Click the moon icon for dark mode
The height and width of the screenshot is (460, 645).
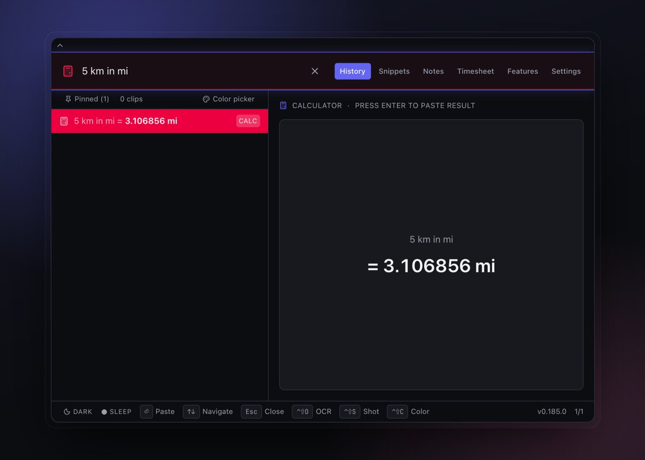click(67, 412)
